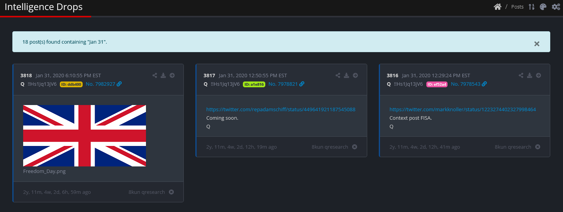The height and width of the screenshot is (212, 563).
Task: Click the chain icon beside No. 7978821
Action: (302, 84)
